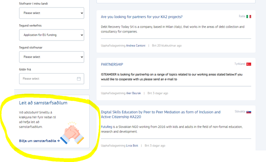Click the Slovakia flag icon
The height and width of the screenshot is (162, 266).
(x=249, y=112)
